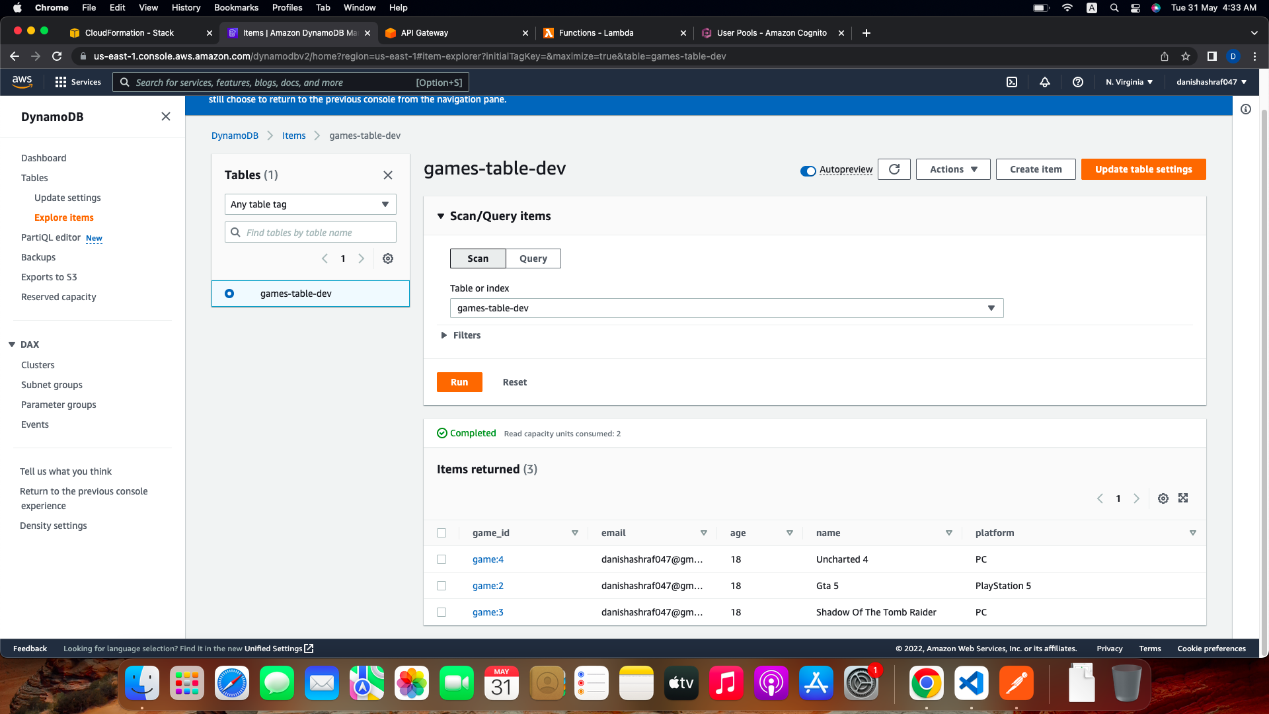Click the expand results fullscreen icon
This screenshot has height=714, width=1269.
point(1183,498)
